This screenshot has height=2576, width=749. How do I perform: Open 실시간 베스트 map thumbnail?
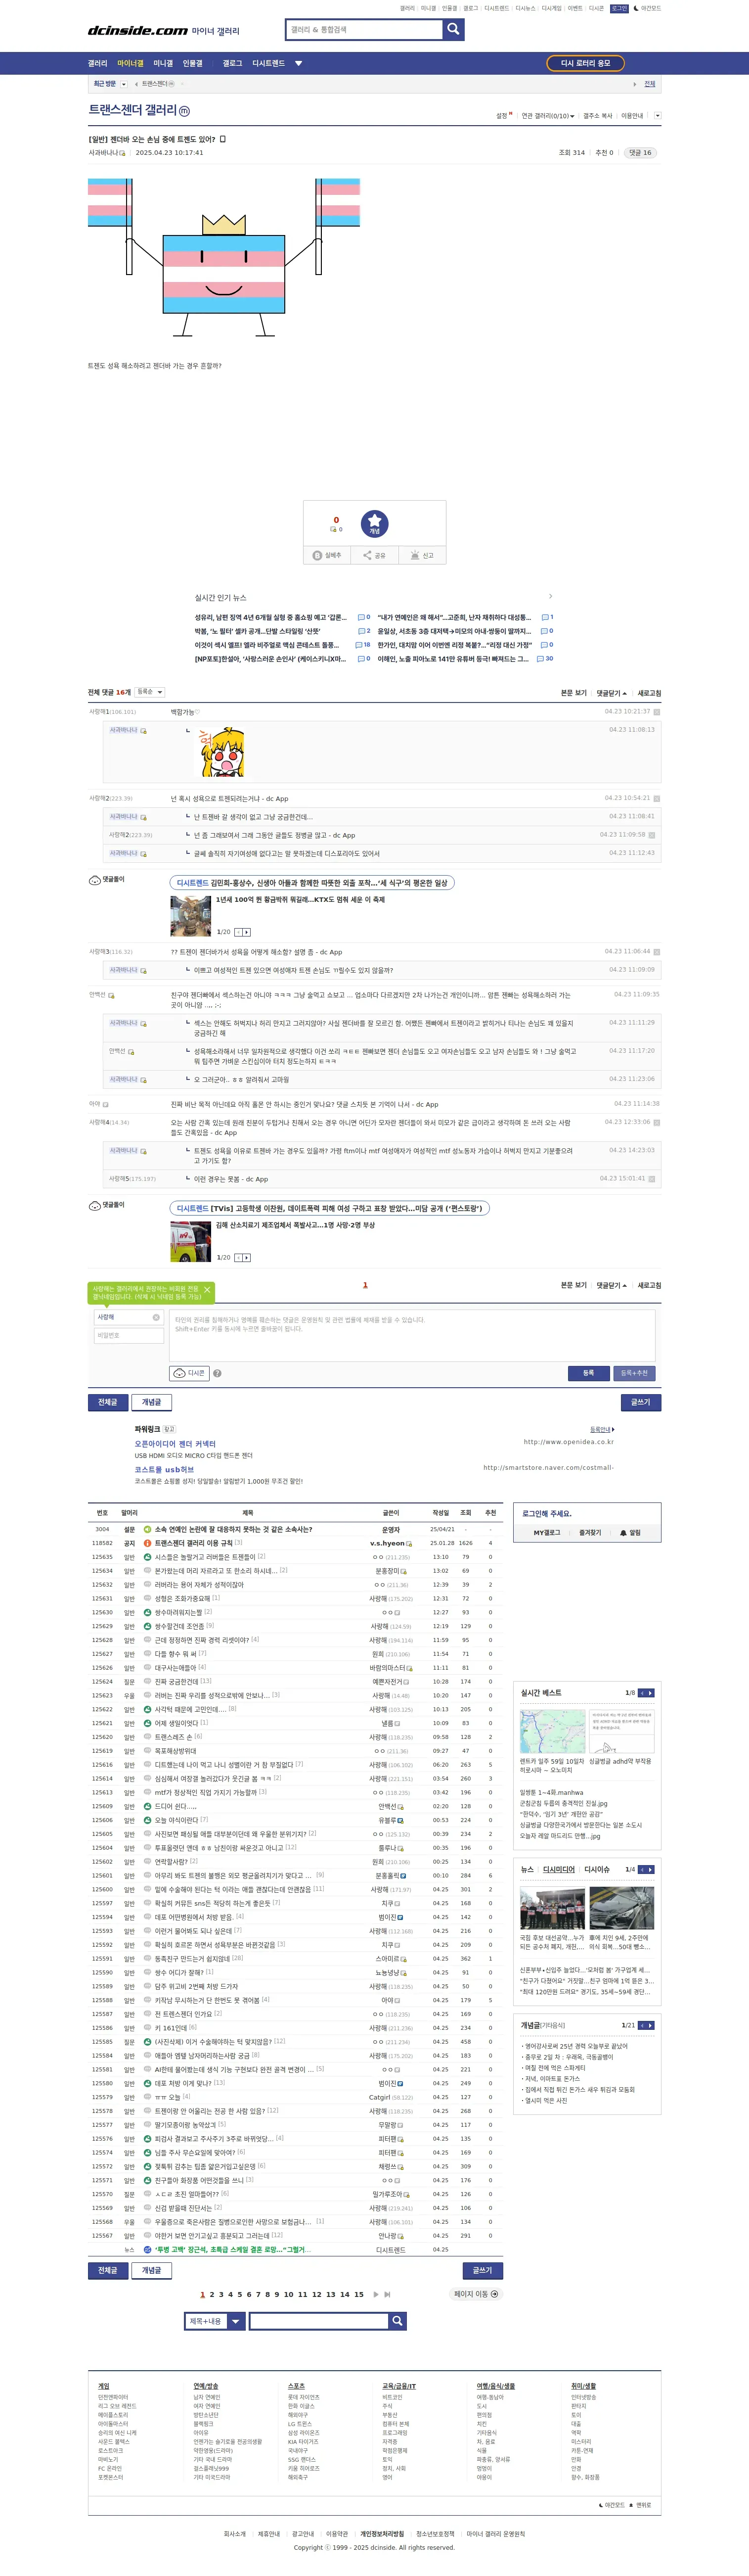pyautogui.click(x=552, y=1731)
